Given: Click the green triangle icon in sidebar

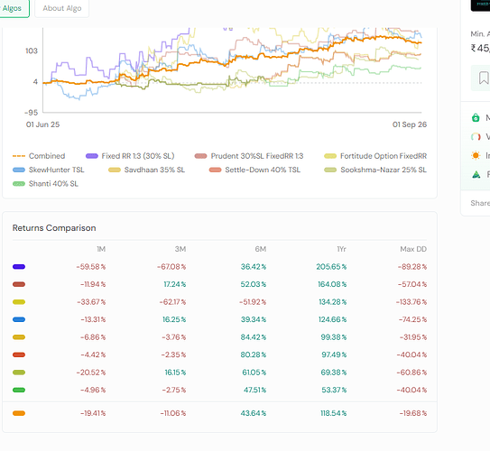Looking at the screenshot, I should pos(476,174).
